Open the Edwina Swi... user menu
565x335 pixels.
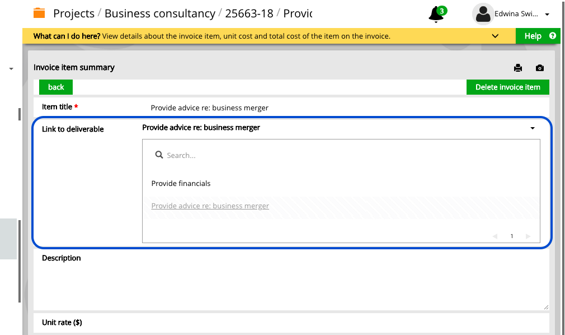click(522, 14)
